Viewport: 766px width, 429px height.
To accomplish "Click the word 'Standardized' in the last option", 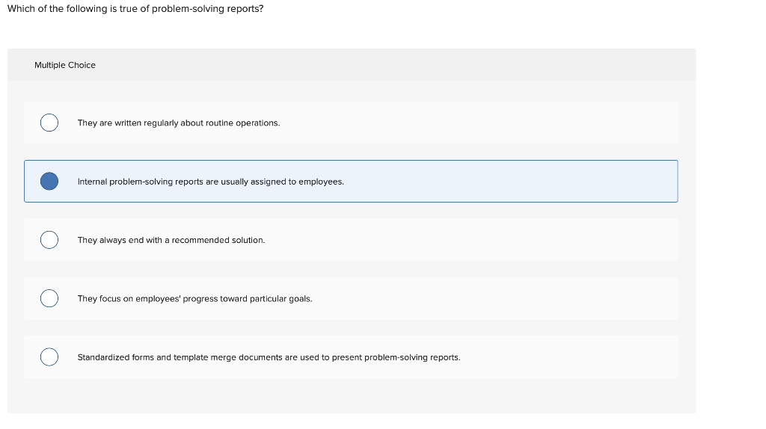I will point(103,357).
